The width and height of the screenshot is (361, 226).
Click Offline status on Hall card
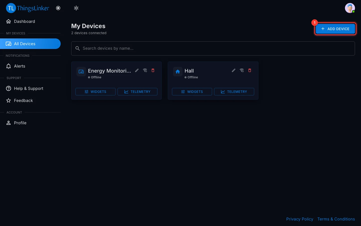pyautogui.click(x=191, y=77)
